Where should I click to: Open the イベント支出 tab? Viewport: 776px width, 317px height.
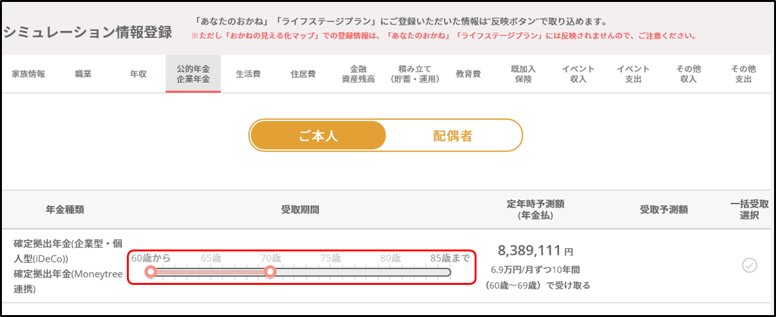click(633, 74)
